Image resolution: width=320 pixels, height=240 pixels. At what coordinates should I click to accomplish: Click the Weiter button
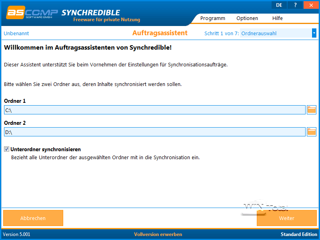(x=286, y=218)
